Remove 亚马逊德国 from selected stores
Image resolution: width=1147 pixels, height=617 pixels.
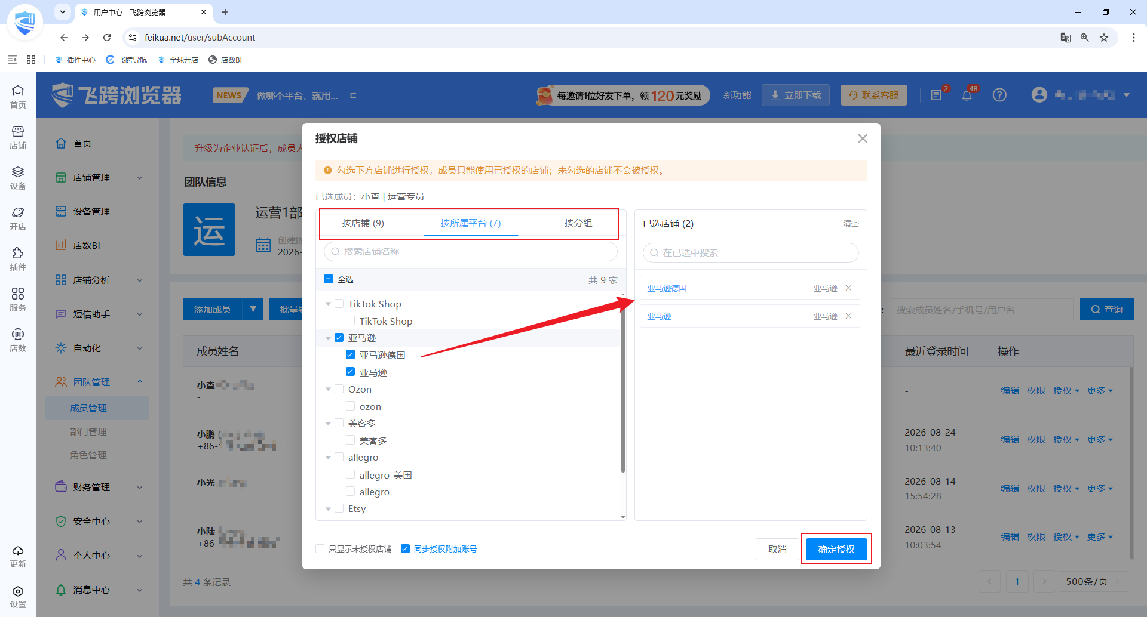[848, 288]
